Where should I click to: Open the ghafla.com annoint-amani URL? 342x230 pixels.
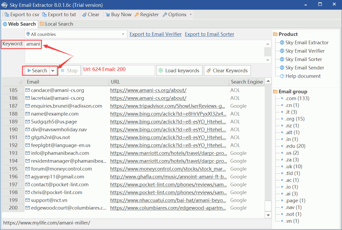pos(168,177)
